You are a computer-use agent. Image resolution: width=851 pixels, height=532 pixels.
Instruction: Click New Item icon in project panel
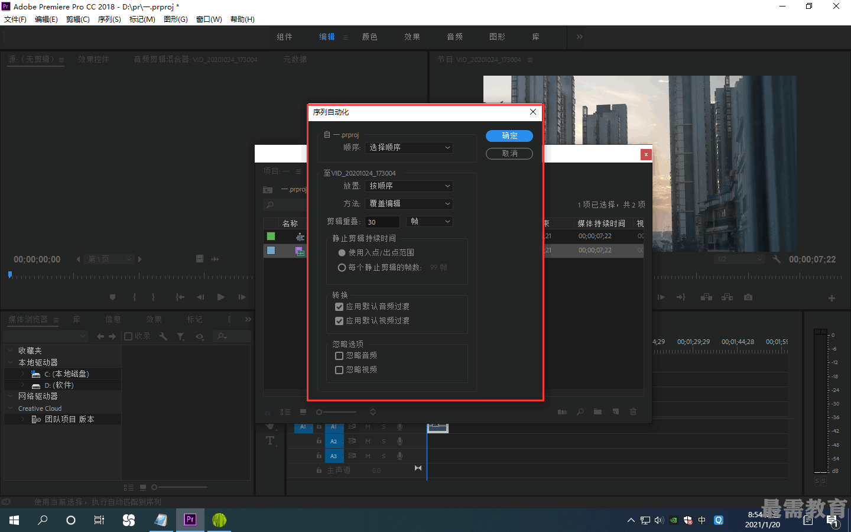pyautogui.click(x=616, y=412)
